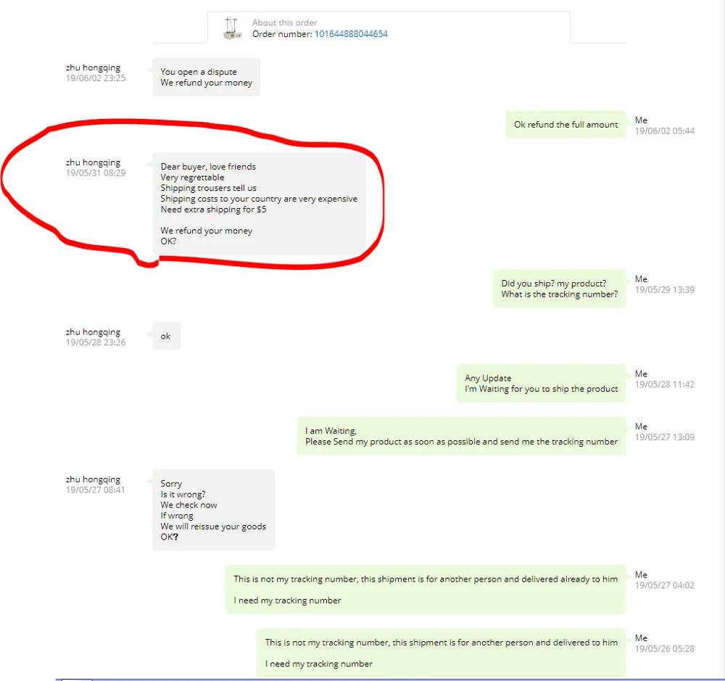Open order number 101644888044654 link
This screenshot has width=725, height=681.
[351, 34]
